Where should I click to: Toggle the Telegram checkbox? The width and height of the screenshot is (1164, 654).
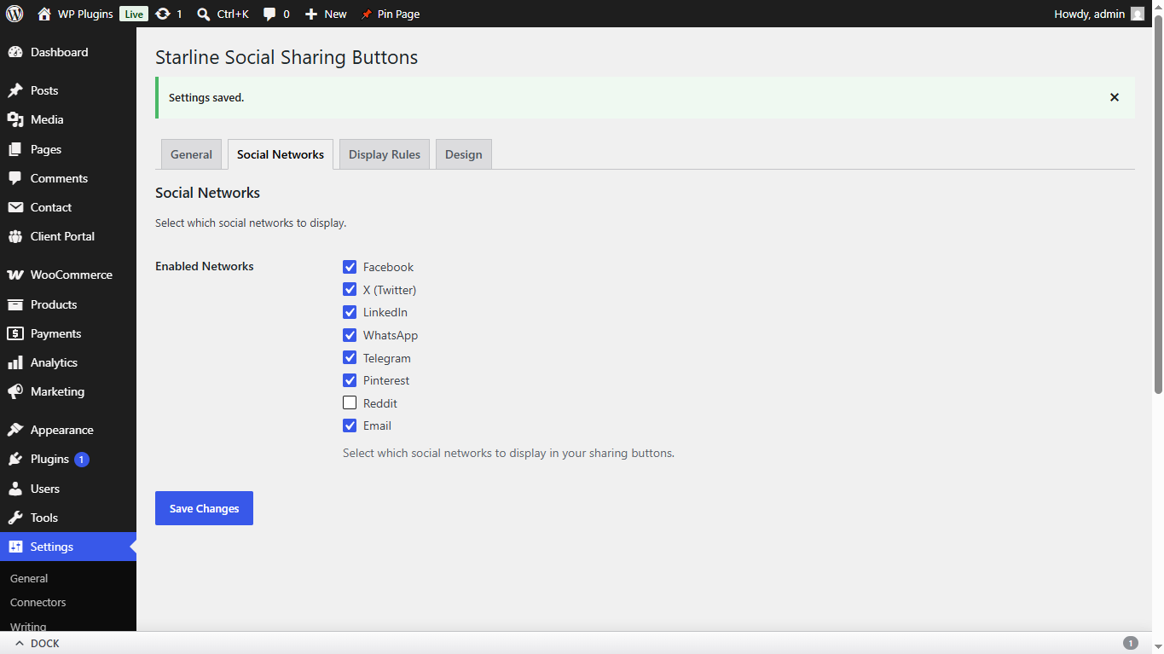tap(350, 358)
